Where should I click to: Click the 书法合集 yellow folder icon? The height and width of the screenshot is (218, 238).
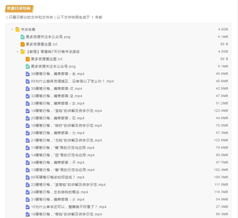point(18,29)
